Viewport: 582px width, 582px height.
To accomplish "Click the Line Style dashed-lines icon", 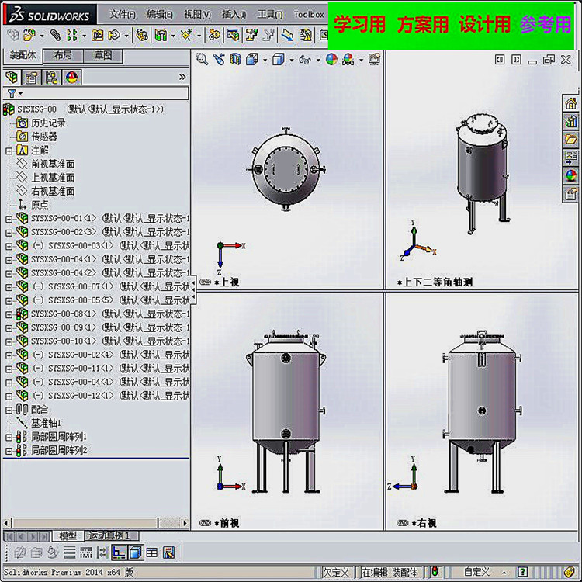I will [85, 553].
